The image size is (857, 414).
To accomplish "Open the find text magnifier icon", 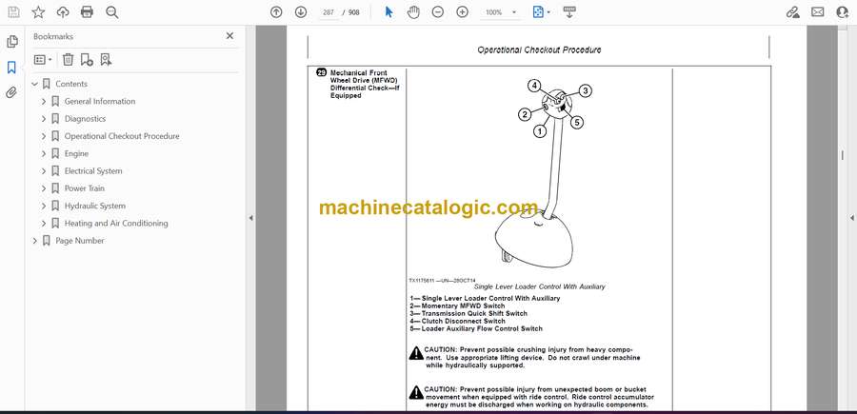I will [x=112, y=12].
